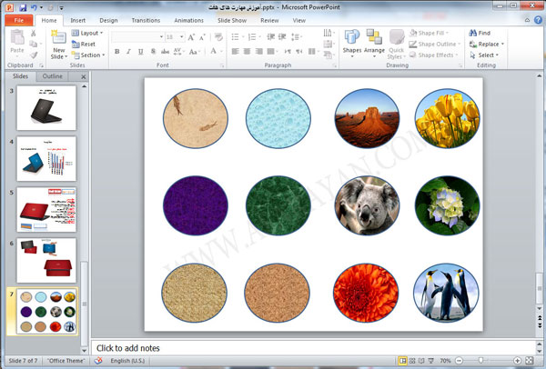Select slide 5 thumbnail in slides pane
This screenshot has width=546, height=369.
point(45,208)
